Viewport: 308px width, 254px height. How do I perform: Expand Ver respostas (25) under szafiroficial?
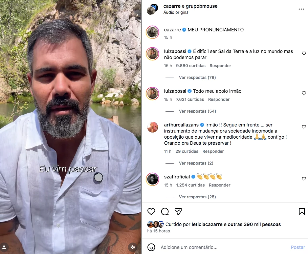click(x=197, y=197)
